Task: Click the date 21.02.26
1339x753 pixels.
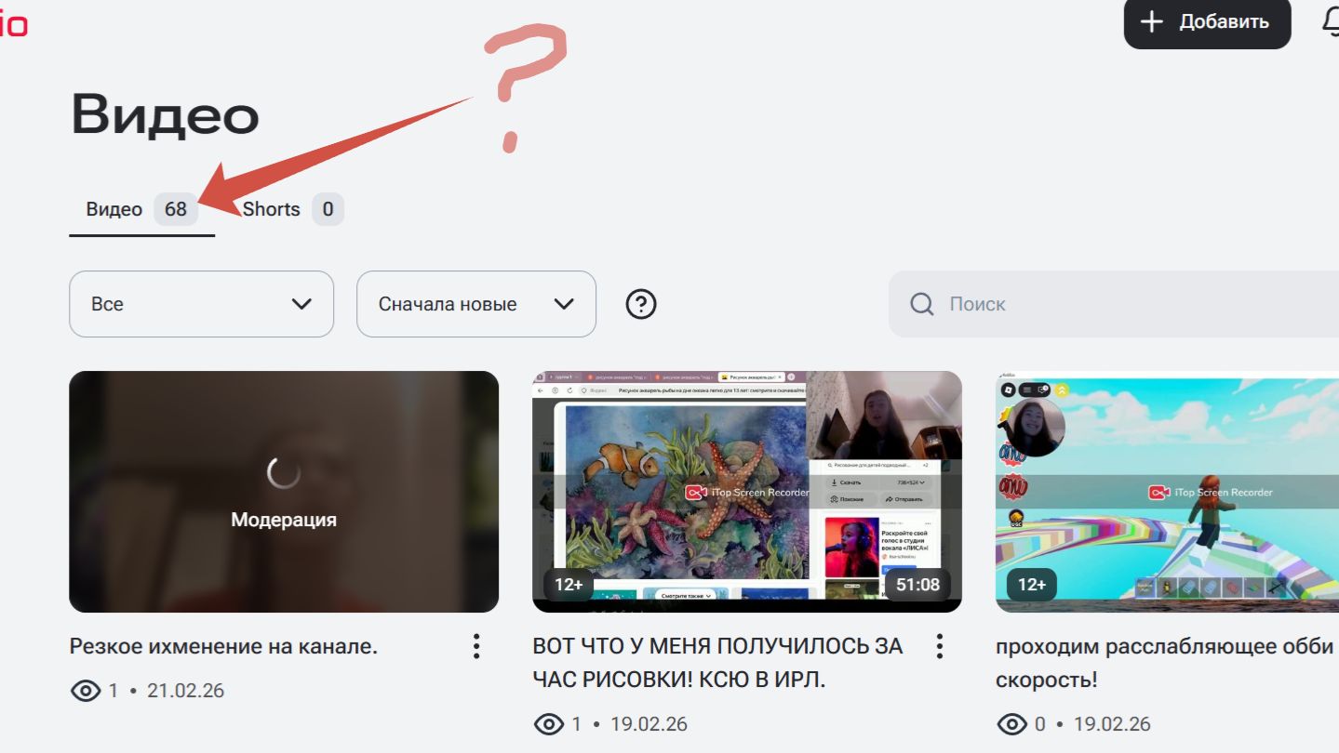Action: coord(185,691)
